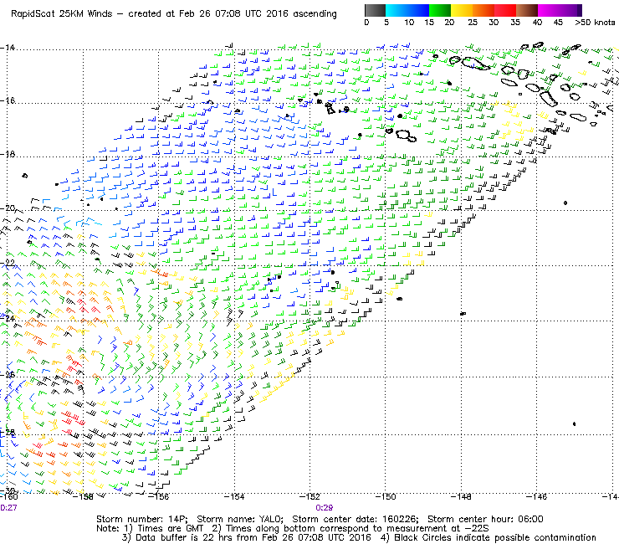The width and height of the screenshot is (619, 544).
Task: Click the brown 35-40 knots legend swatch
Action: click(x=527, y=10)
